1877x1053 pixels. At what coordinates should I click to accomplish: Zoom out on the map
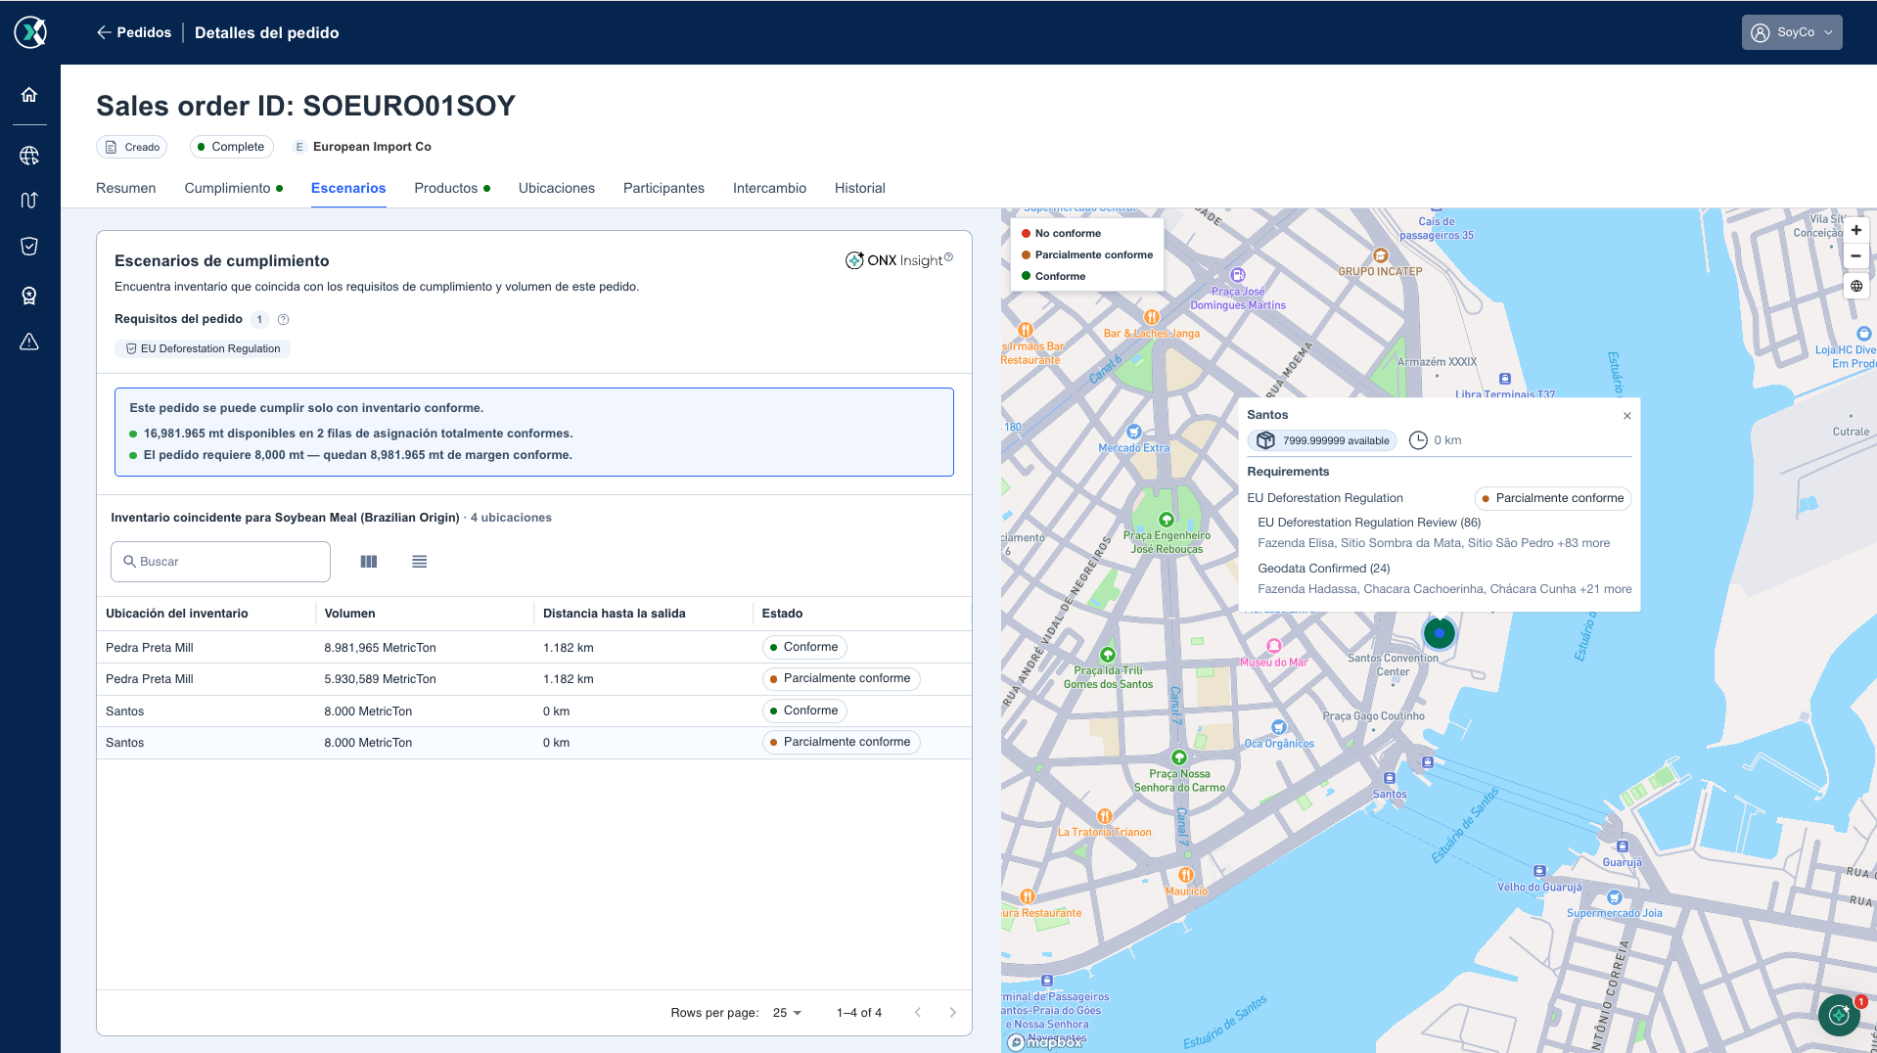tap(1855, 255)
